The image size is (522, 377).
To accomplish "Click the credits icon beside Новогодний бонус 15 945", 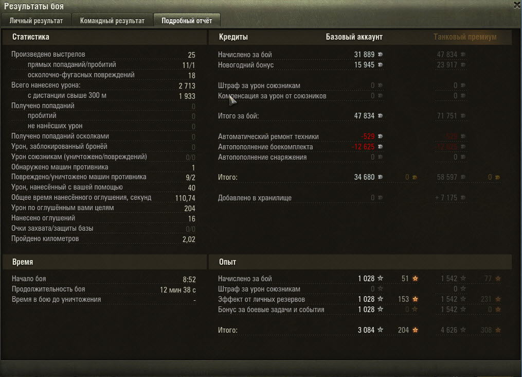I will point(380,65).
